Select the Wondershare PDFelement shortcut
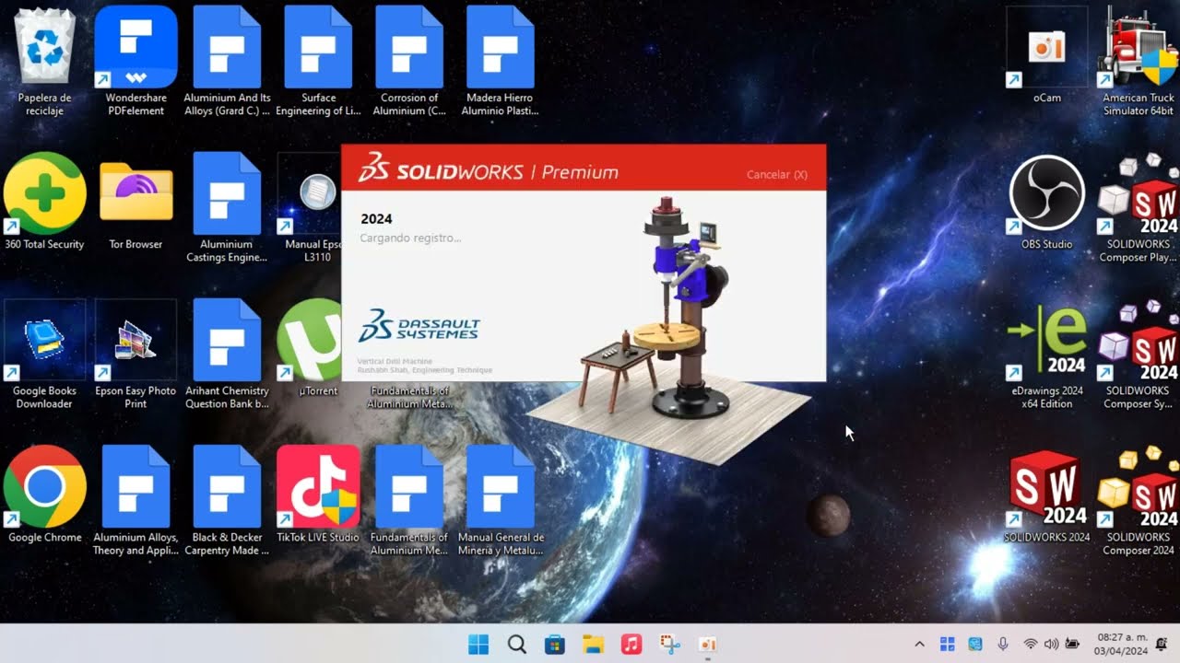This screenshot has height=663, width=1180. click(136, 62)
